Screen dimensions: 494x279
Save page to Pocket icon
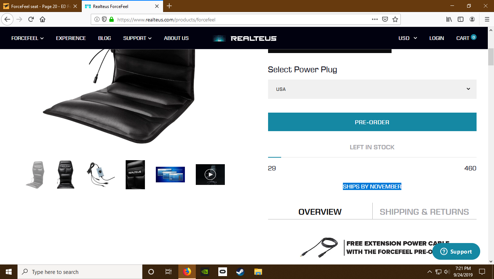click(385, 20)
